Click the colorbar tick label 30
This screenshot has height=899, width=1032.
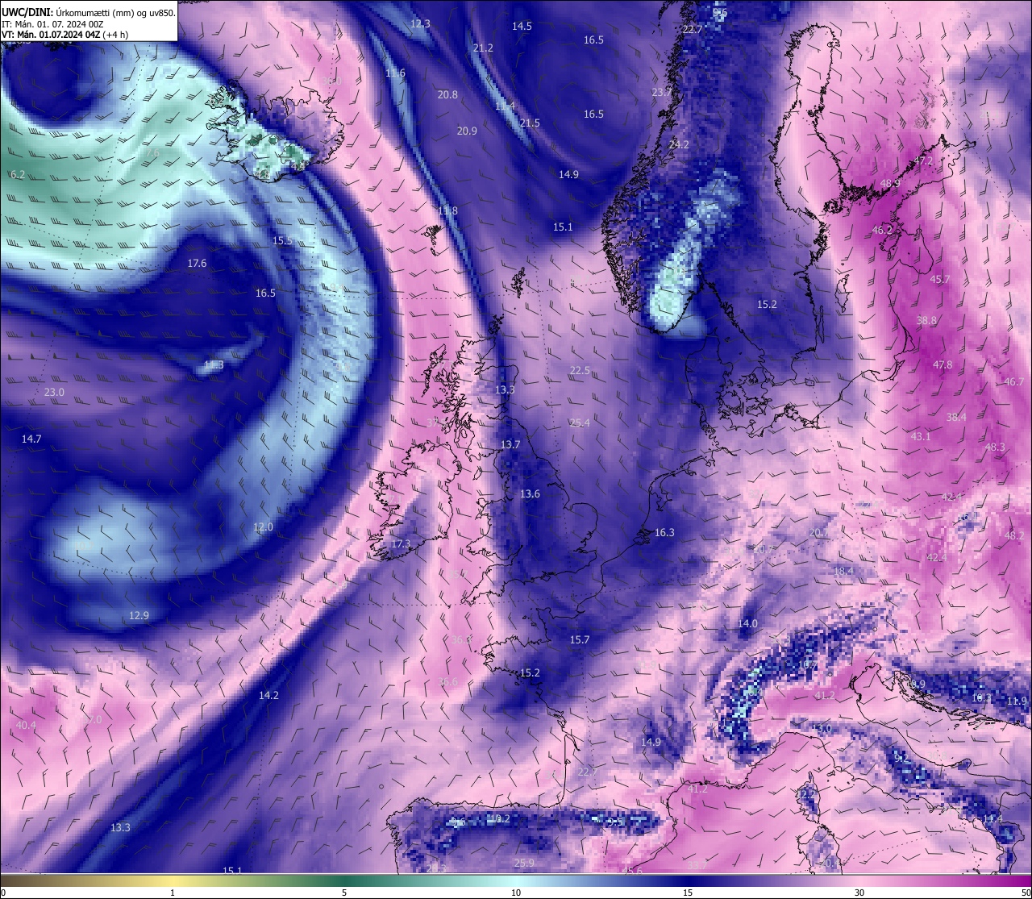click(859, 893)
